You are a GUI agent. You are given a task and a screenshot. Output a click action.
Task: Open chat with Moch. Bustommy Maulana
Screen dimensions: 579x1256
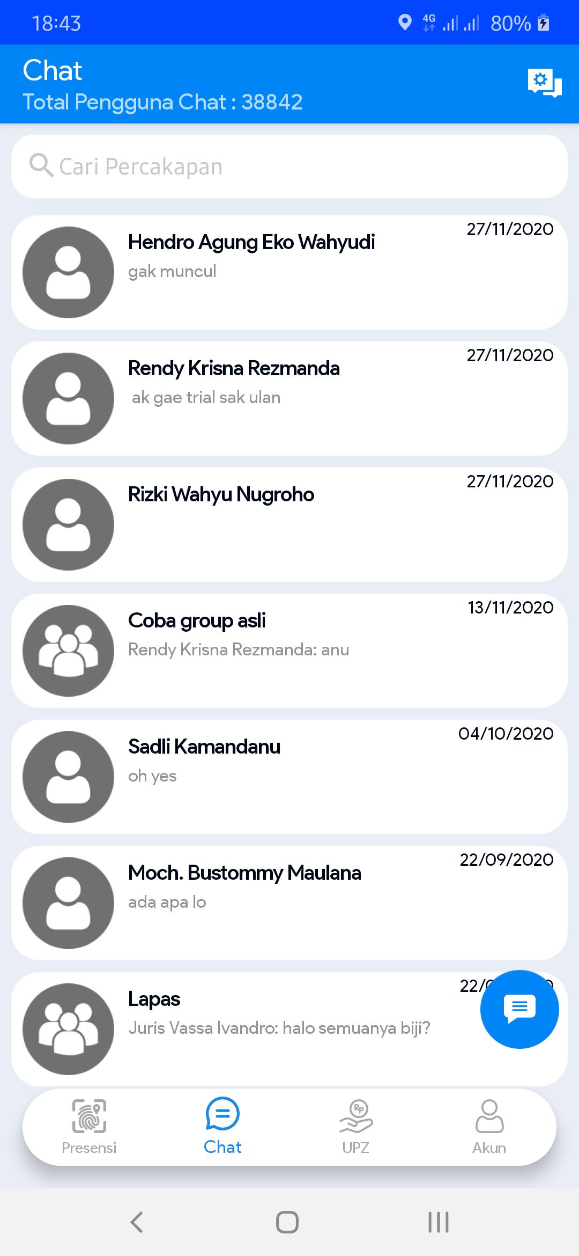pyautogui.click(x=322, y=903)
